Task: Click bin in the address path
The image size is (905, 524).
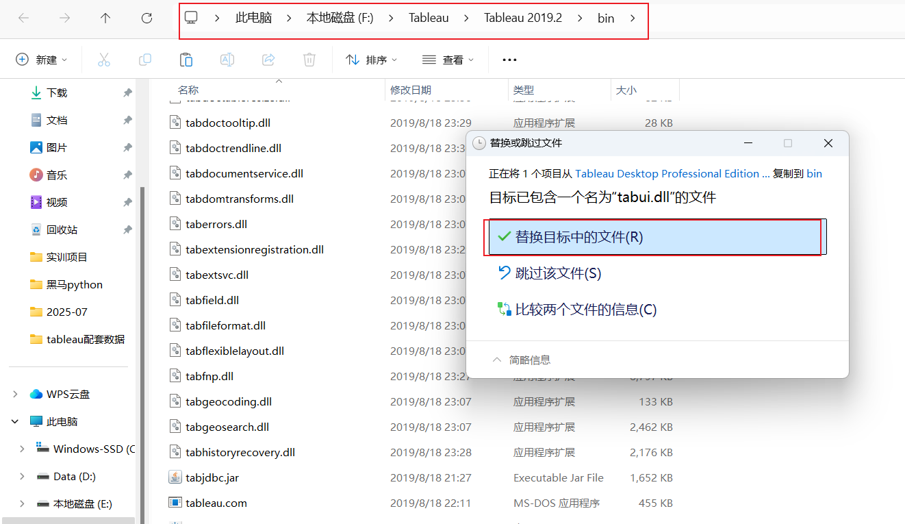Action: pyautogui.click(x=606, y=18)
